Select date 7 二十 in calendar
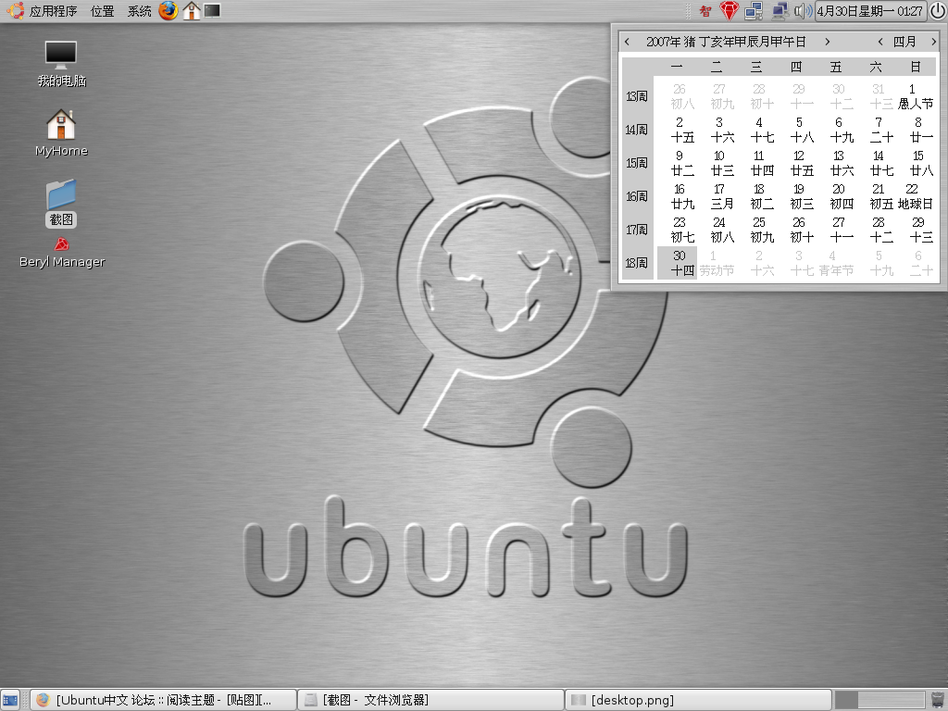Viewport: 948px width, 711px height. click(880, 130)
